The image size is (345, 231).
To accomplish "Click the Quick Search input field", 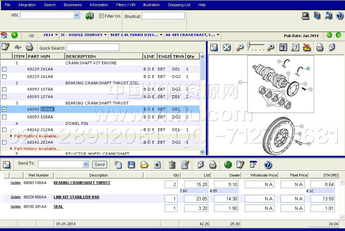I will (93, 48).
